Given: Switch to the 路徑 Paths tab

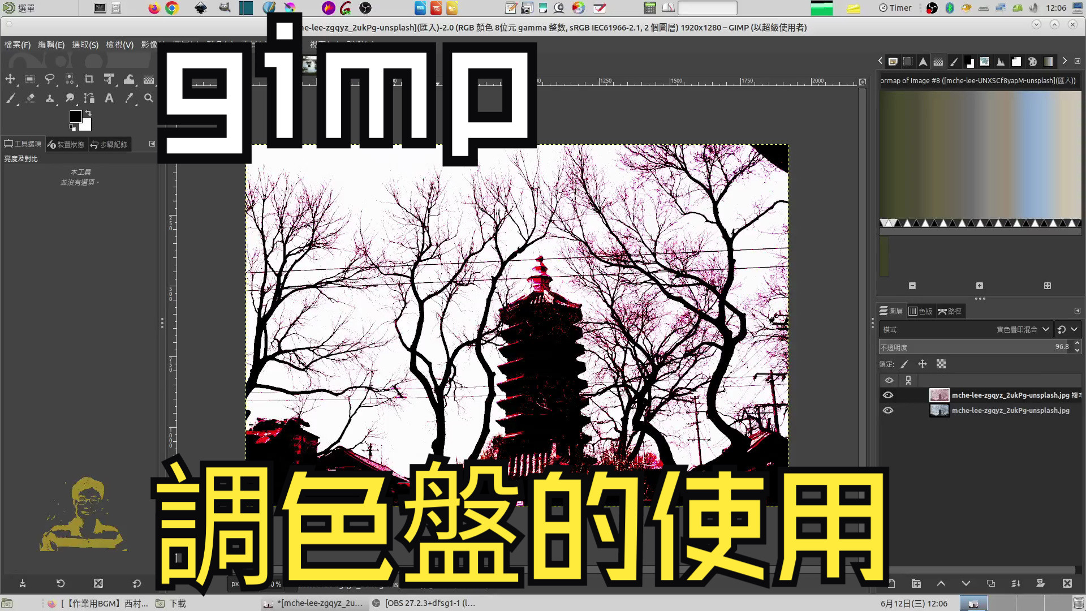Looking at the screenshot, I should (x=950, y=311).
